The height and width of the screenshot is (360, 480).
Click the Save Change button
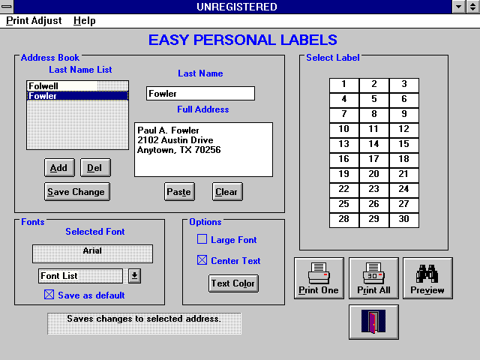point(76,192)
